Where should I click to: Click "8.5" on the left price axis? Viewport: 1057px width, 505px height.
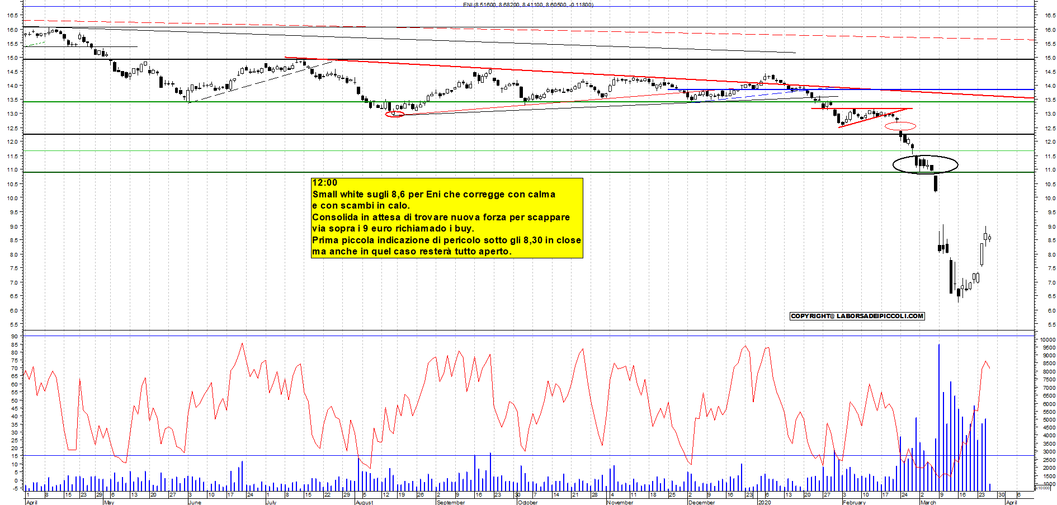[x=13, y=240]
